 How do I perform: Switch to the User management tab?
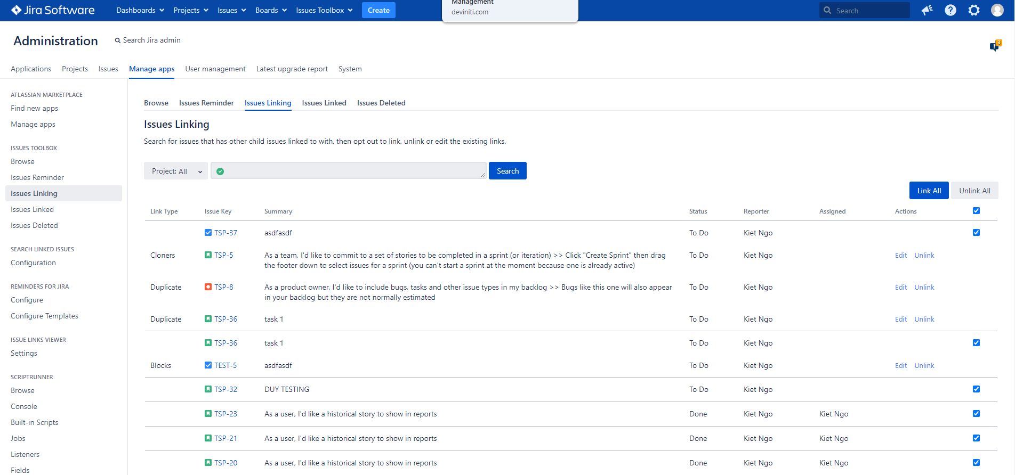pyautogui.click(x=215, y=69)
